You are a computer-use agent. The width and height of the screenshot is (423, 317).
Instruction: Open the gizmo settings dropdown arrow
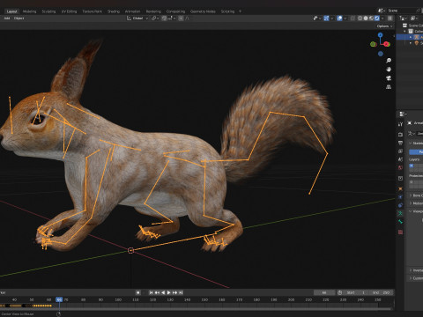(x=332, y=18)
